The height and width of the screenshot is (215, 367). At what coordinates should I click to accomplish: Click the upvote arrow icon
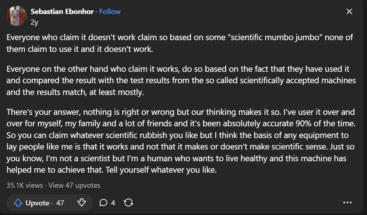coord(18,203)
